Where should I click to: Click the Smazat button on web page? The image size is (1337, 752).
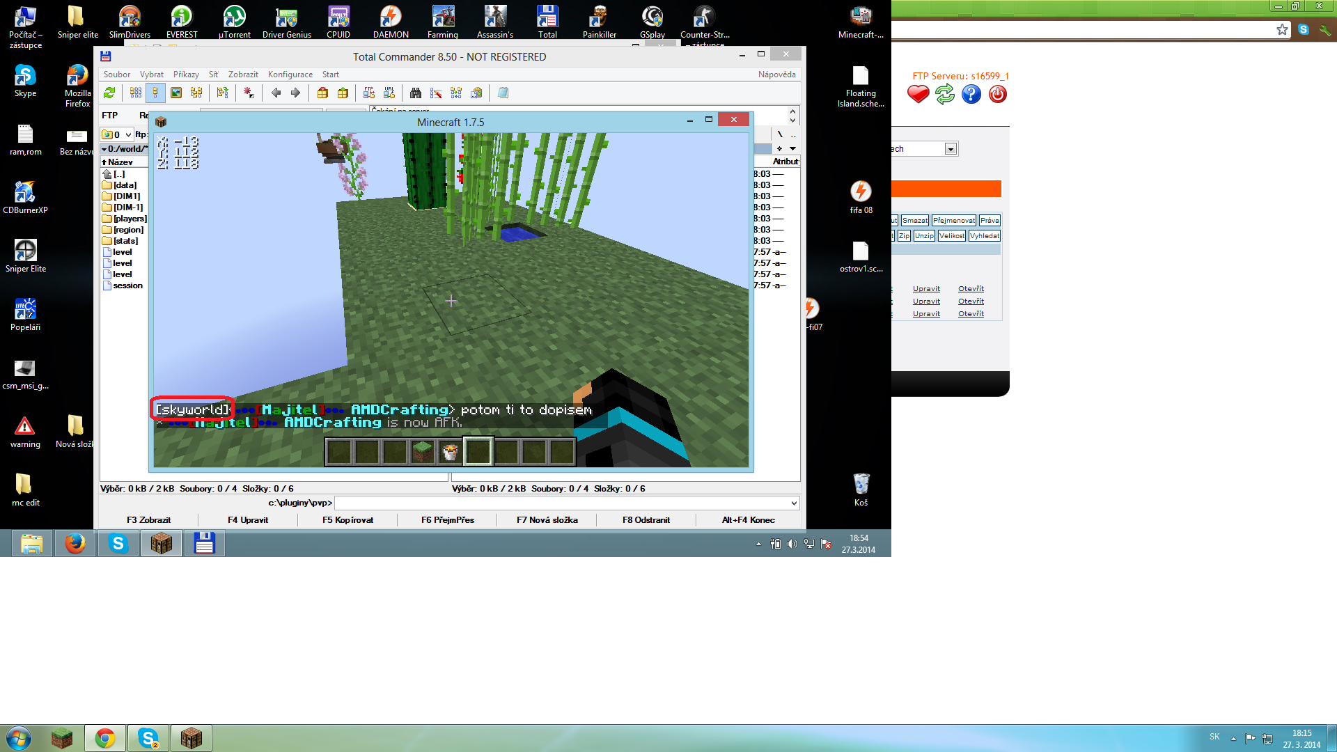coord(915,220)
